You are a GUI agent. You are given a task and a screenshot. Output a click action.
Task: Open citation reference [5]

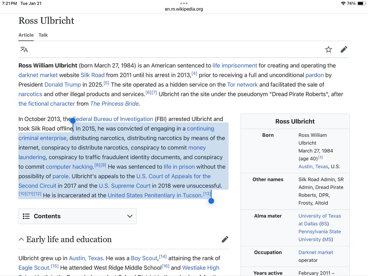[x=106, y=83]
